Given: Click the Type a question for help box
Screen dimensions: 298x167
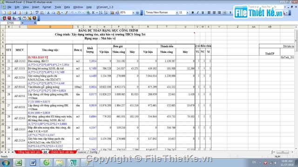Looking at the screenshot, I should click(266, 7).
